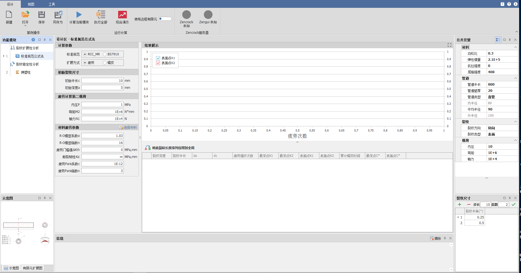
Task: Uncheck 表面点K1 legend checkbox
Action: pos(158,58)
